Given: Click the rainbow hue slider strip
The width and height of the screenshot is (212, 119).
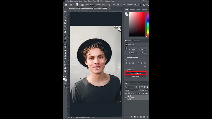Looking at the screenshot, I should tap(148, 24).
